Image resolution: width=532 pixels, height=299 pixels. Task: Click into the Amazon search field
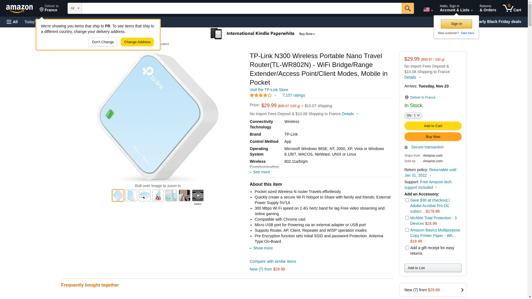241,8
